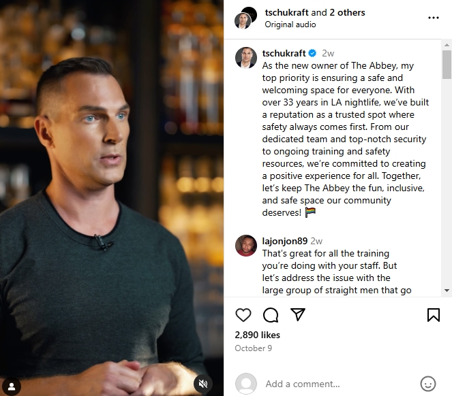Click the scrollbar up arrow
452x396 pixels.
coord(447,45)
